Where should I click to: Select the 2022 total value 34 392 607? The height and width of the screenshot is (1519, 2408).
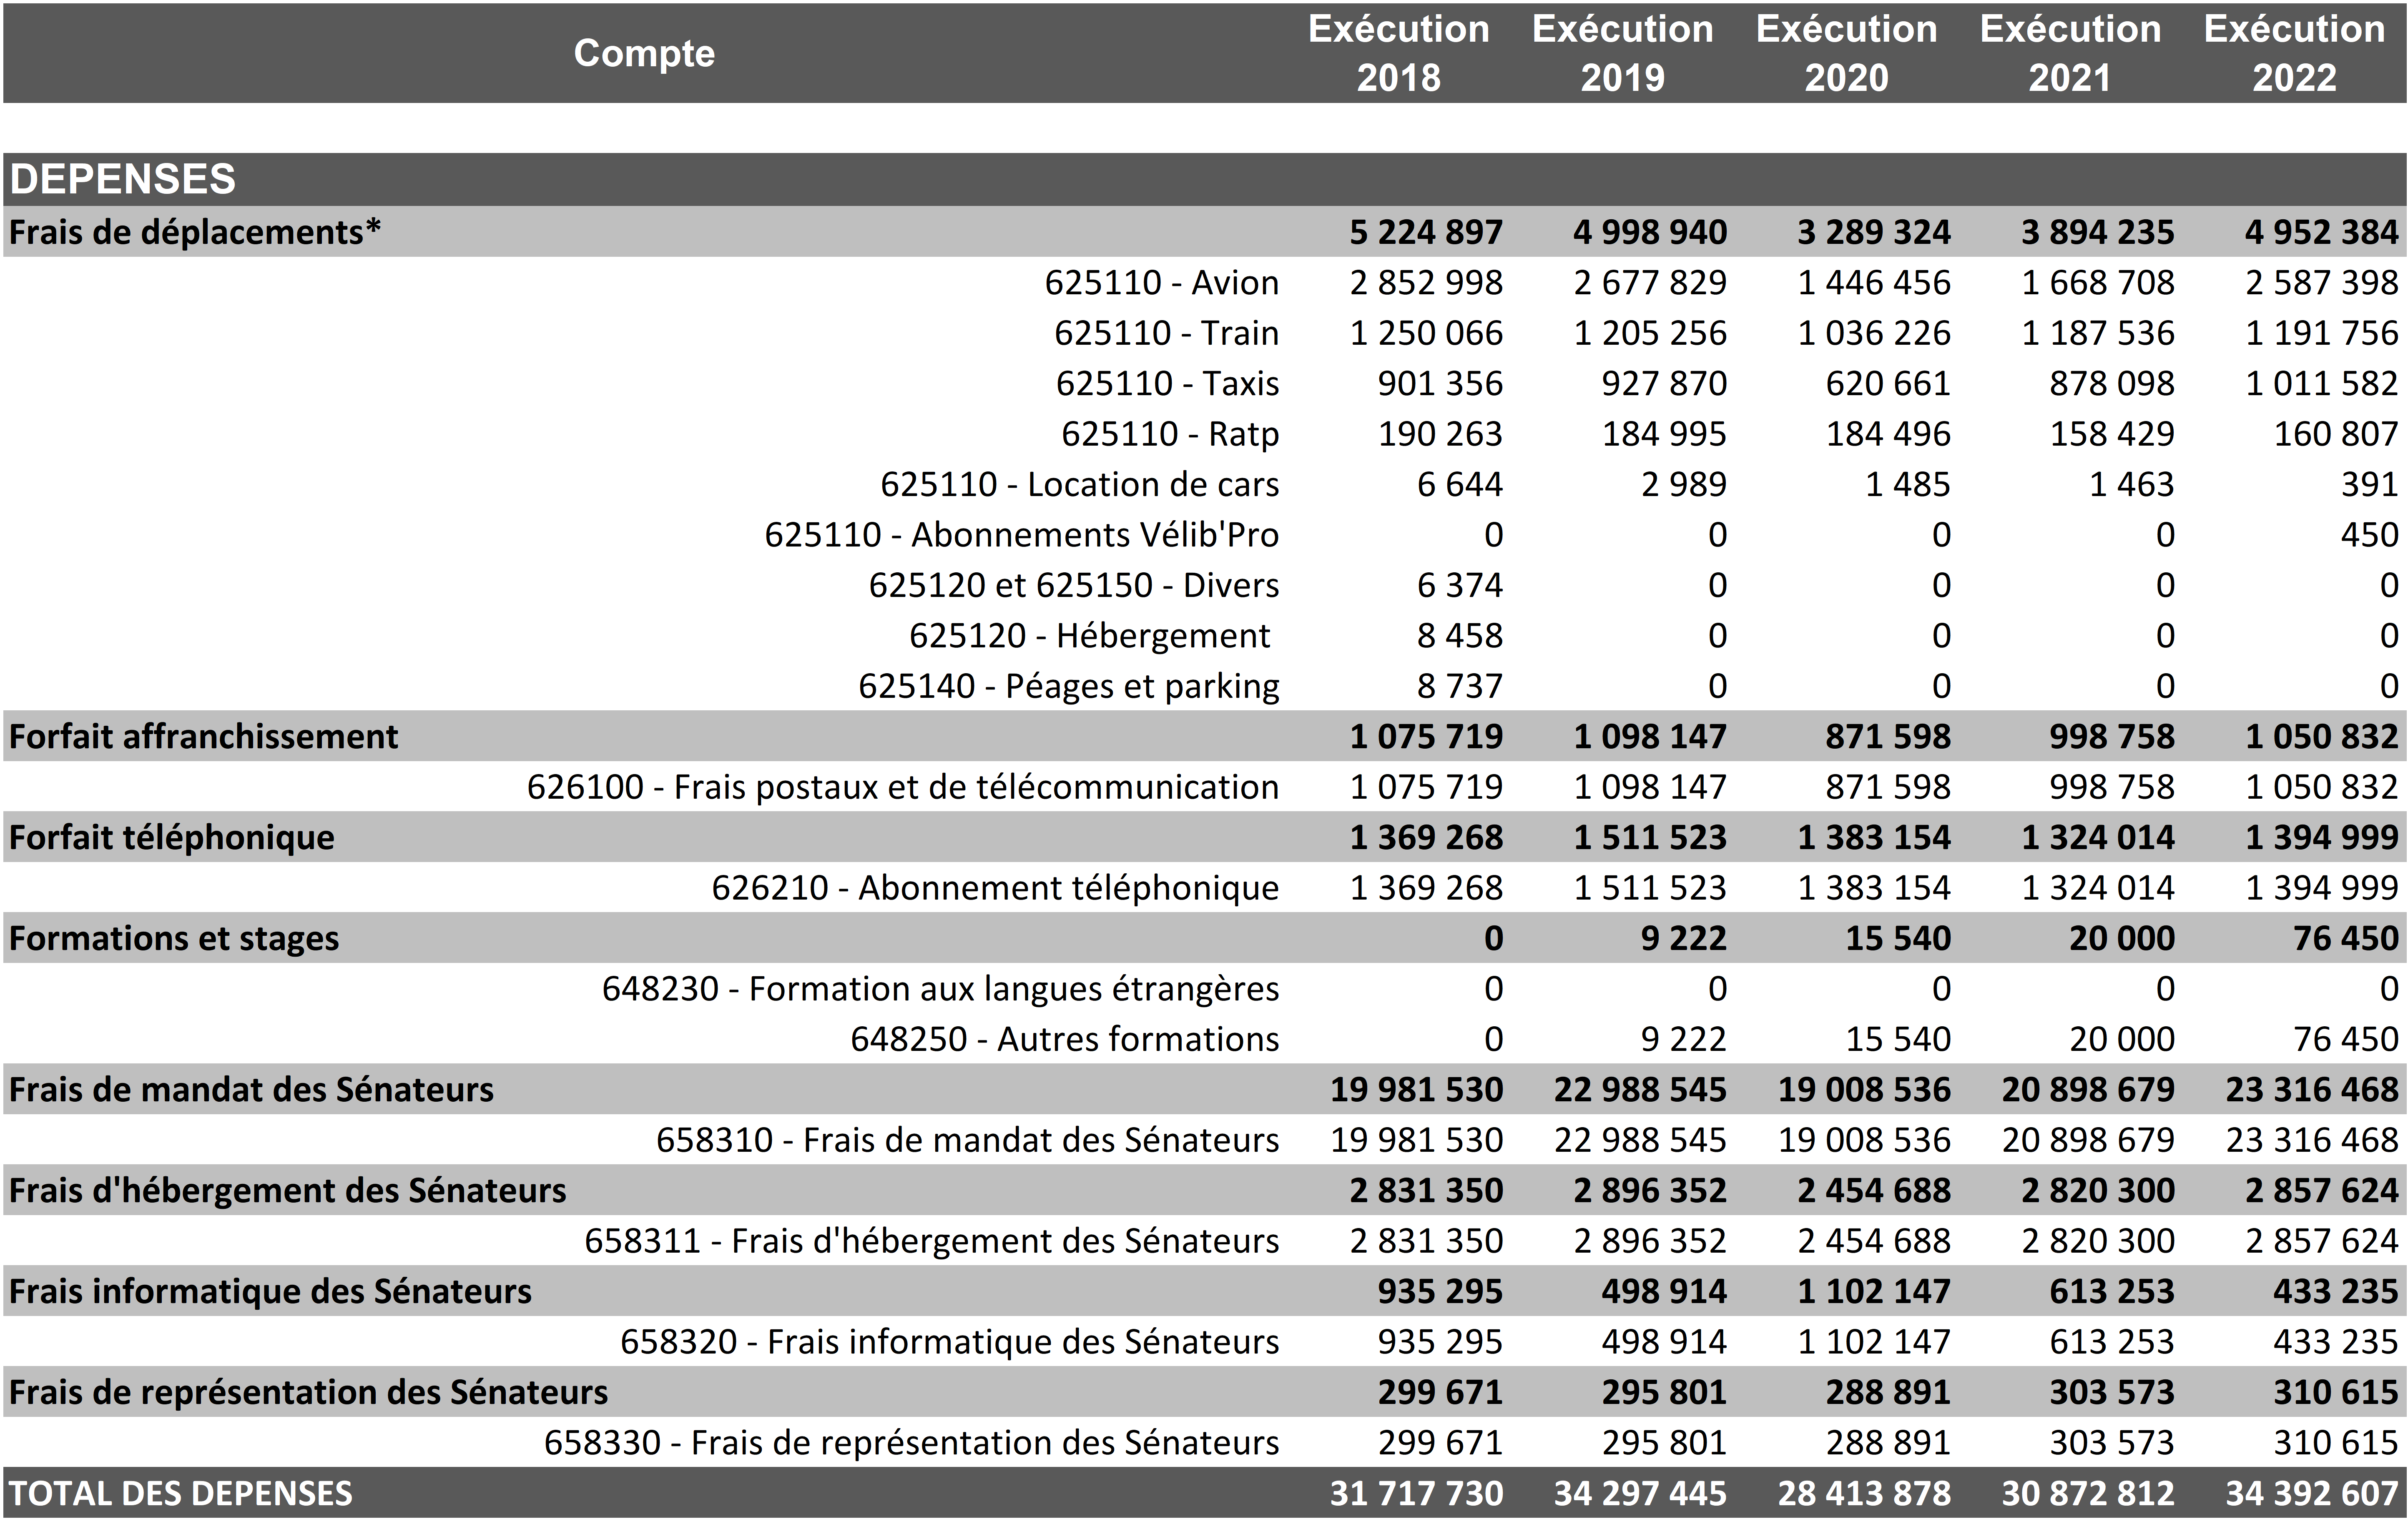pyautogui.click(x=2311, y=1494)
